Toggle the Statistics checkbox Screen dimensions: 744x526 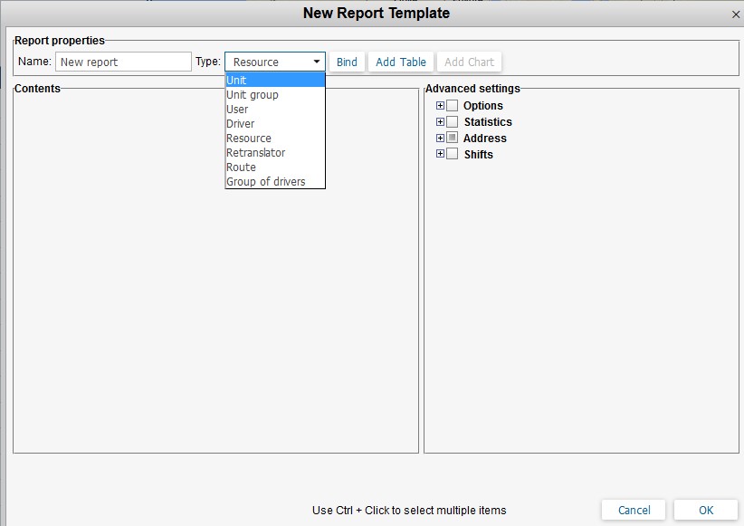pyautogui.click(x=453, y=122)
